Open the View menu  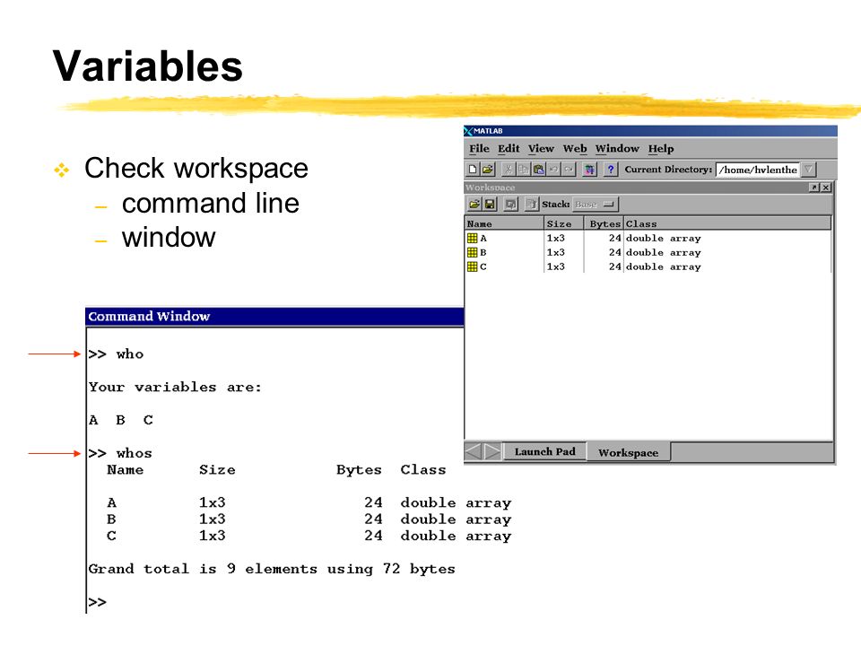[x=541, y=148]
